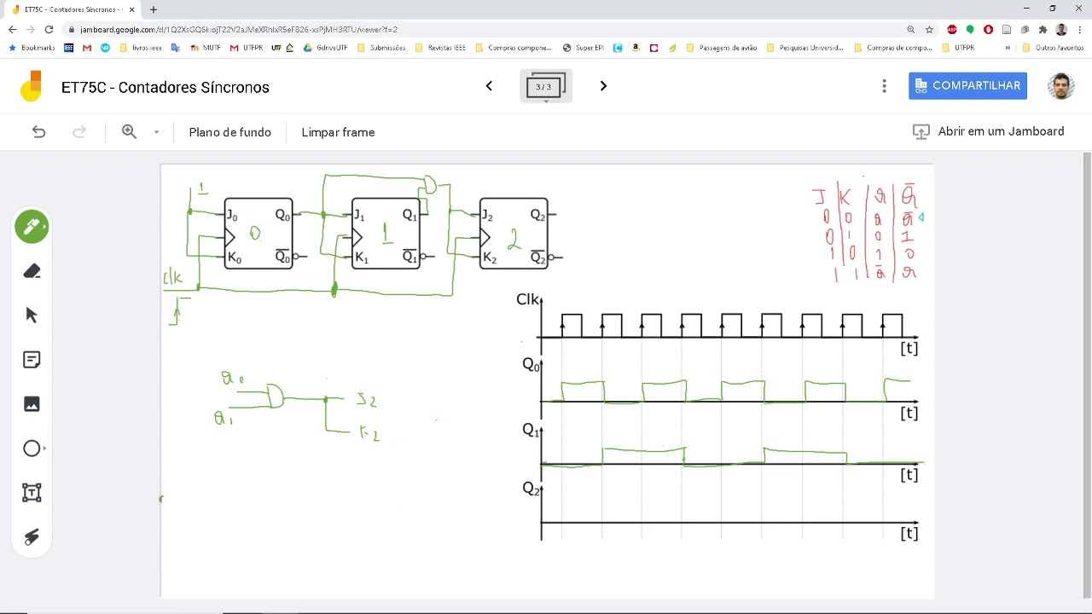The width and height of the screenshot is (1092, 614).
Task: Click the COMPARTILHAR share button
Action: [x=967, y=85]
